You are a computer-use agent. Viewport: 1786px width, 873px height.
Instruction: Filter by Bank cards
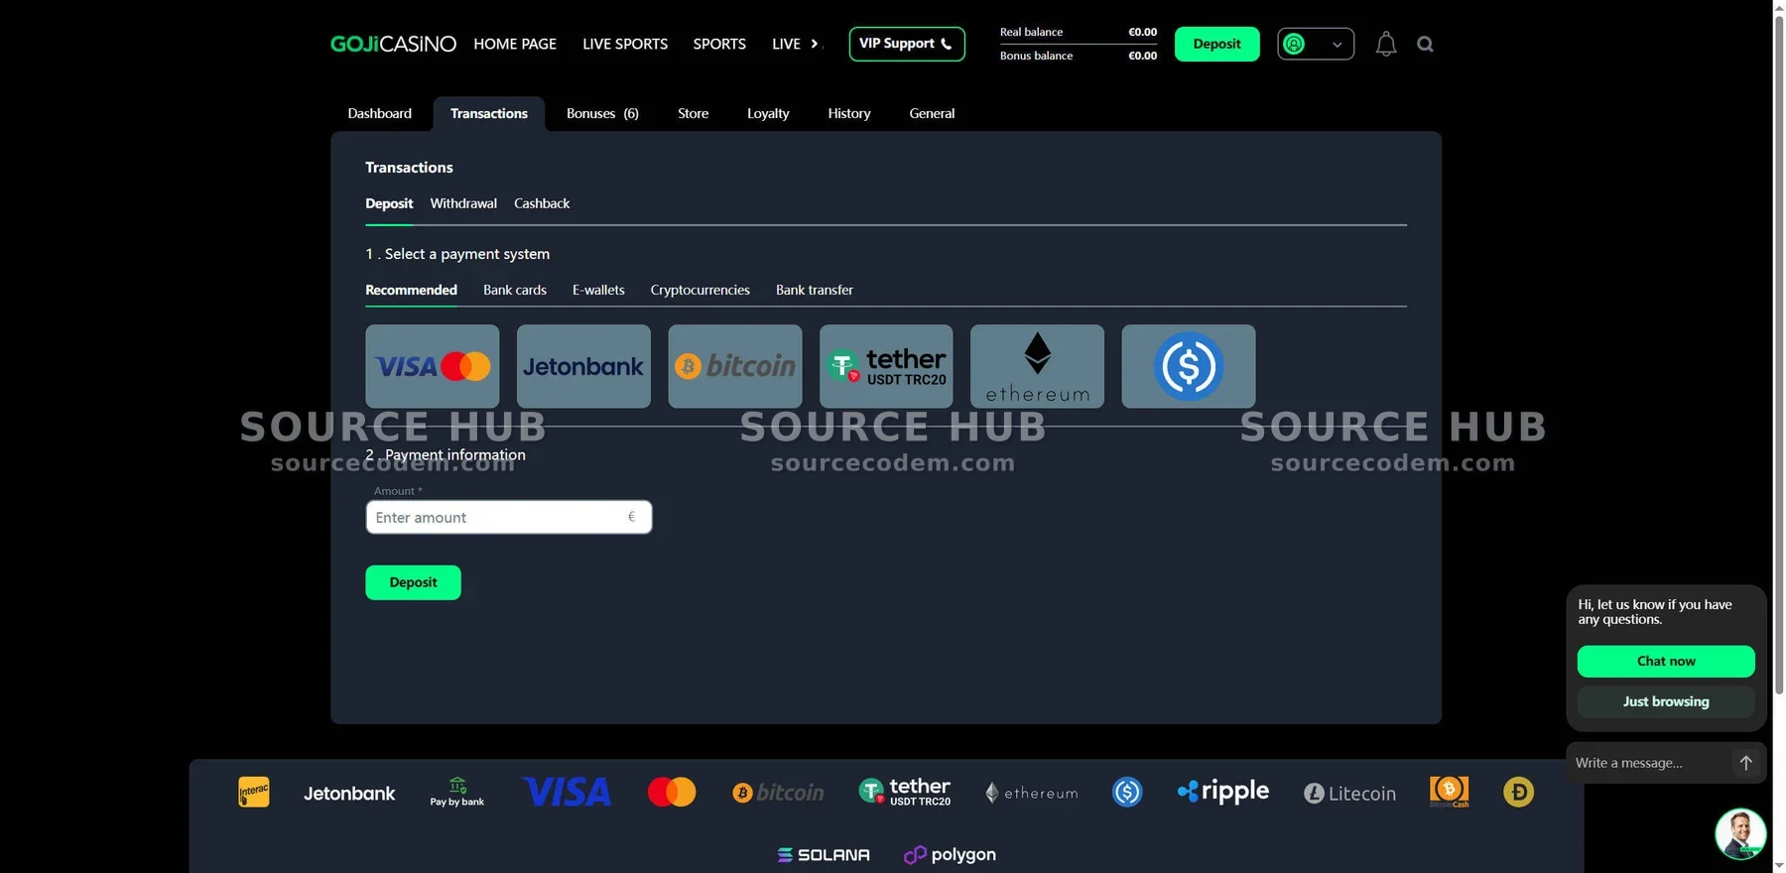[515, 290]
